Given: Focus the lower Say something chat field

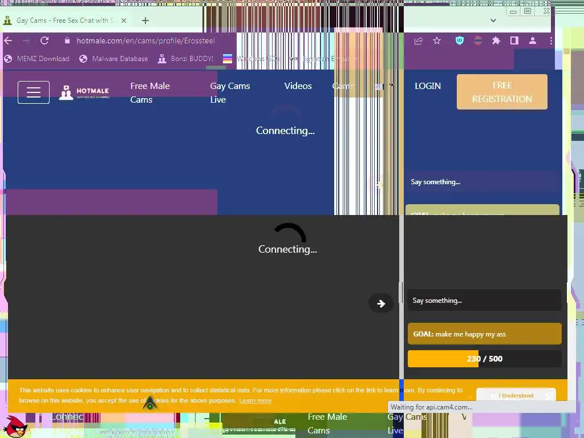Looking at the screenshot, I should click(484, 300).
